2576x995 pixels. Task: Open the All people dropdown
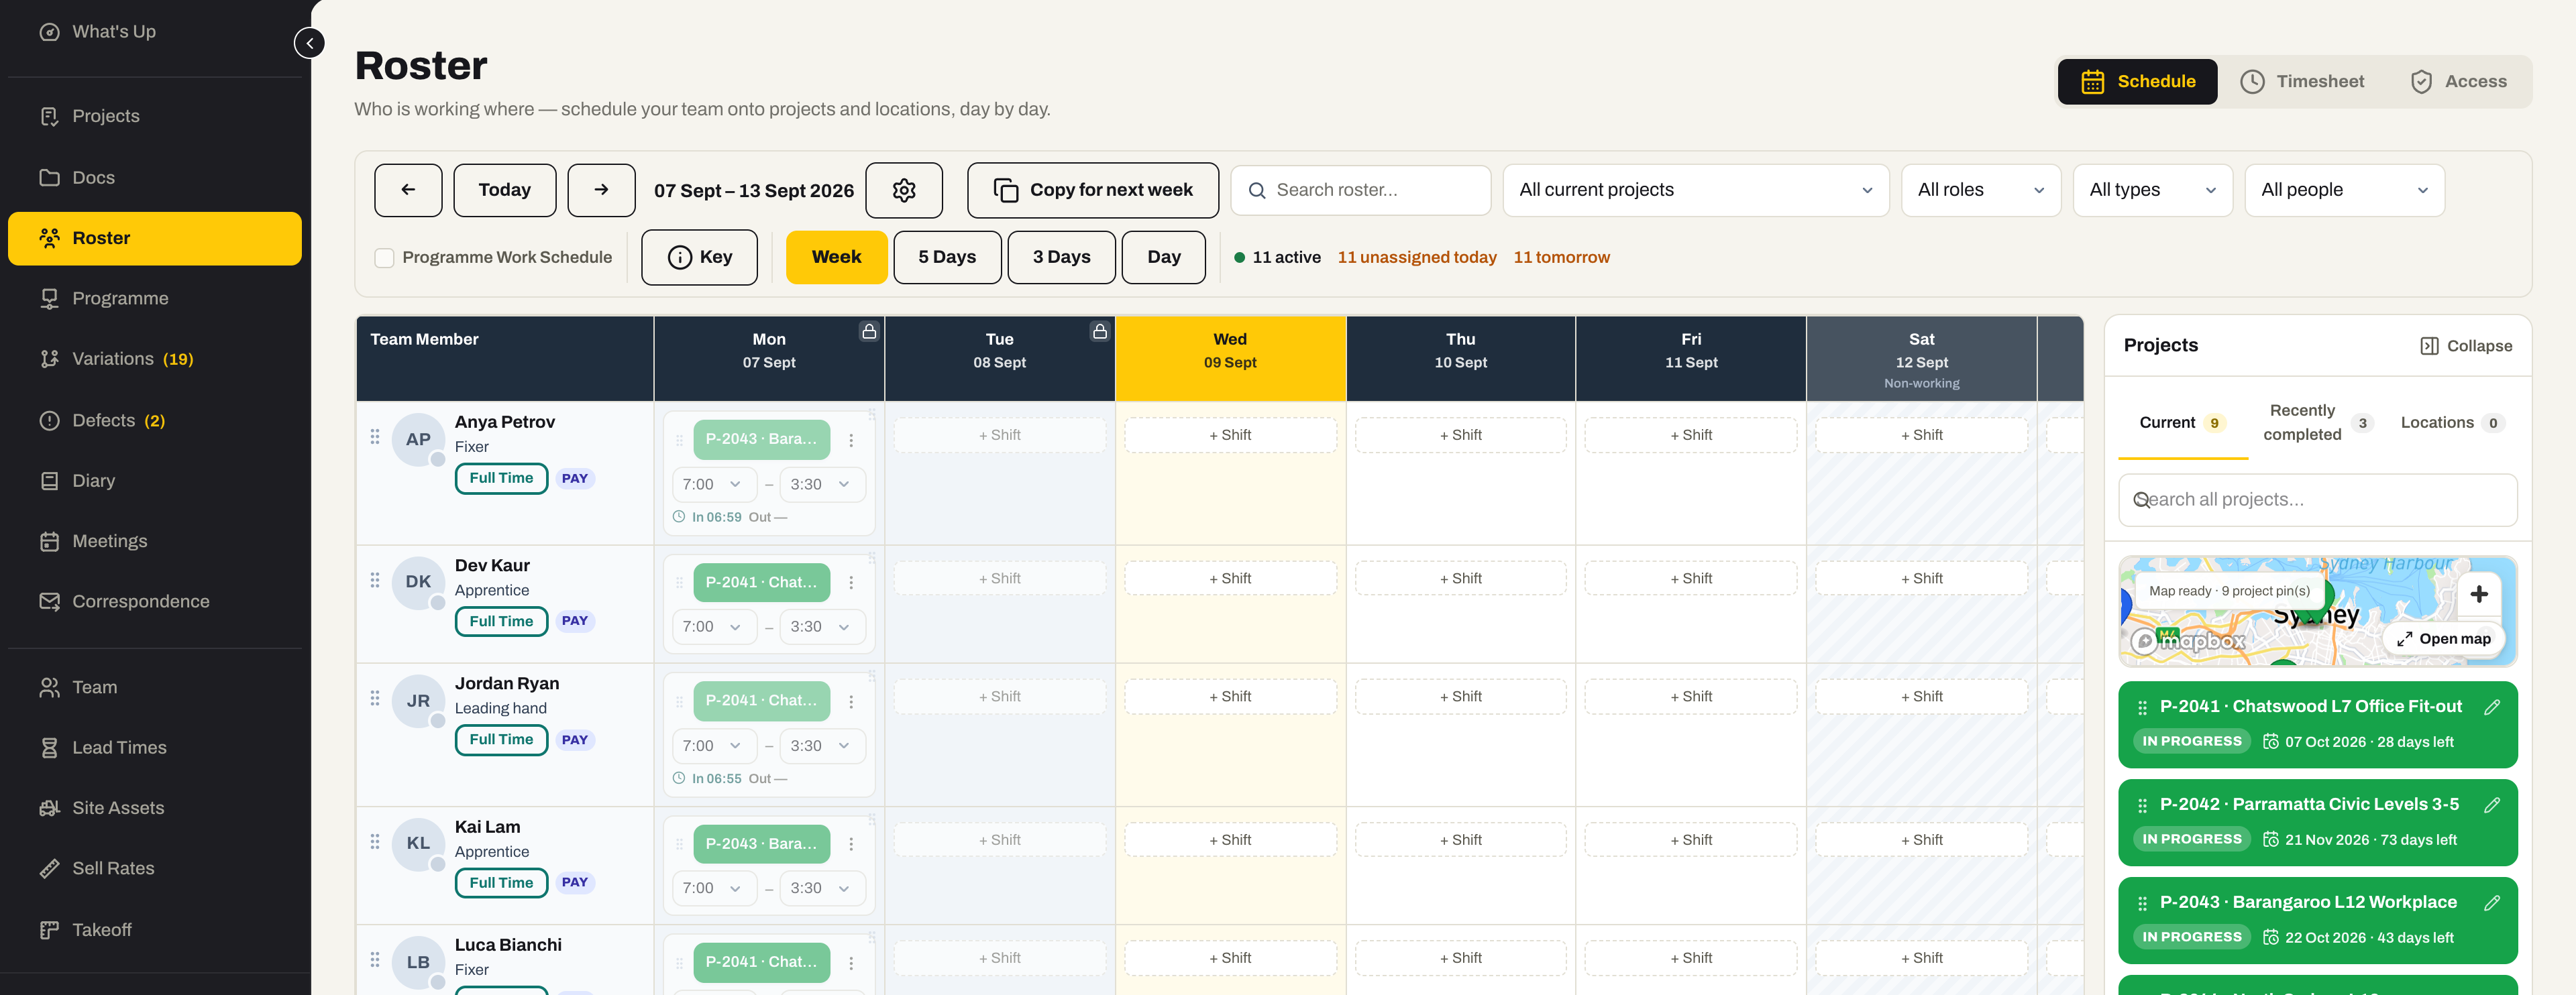[2345, 190]
